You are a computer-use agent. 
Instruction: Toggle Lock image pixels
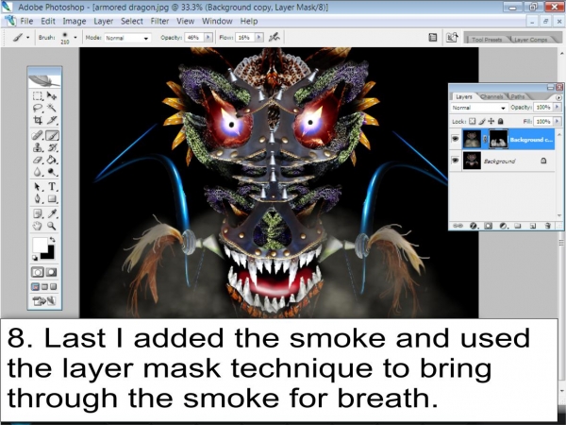click(482, 122)
